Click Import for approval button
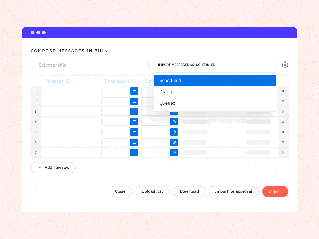 coord(233,191)
